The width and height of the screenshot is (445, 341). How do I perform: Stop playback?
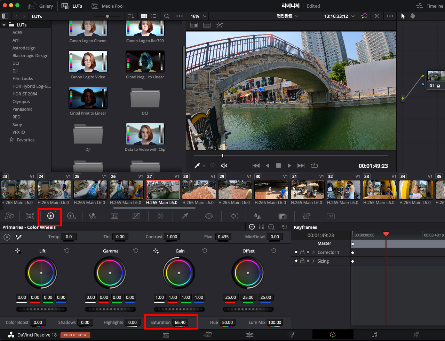pyautogui.click(x=278, y=165)
